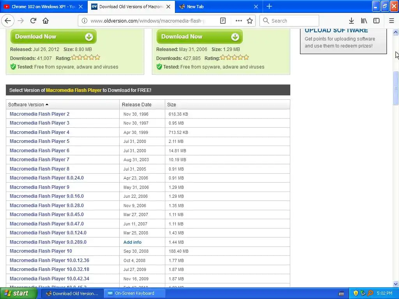This screenshot has width=399, height=299.
Task: Open a new tab with plus button
Action: click(x=269, y=6)
